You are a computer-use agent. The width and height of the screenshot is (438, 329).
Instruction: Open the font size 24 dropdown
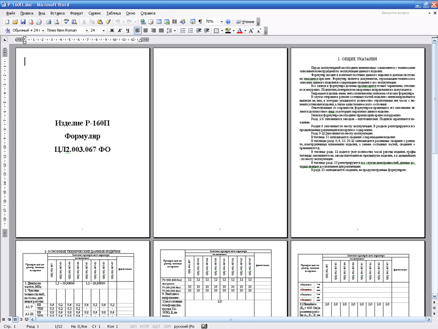pos(105,31)
